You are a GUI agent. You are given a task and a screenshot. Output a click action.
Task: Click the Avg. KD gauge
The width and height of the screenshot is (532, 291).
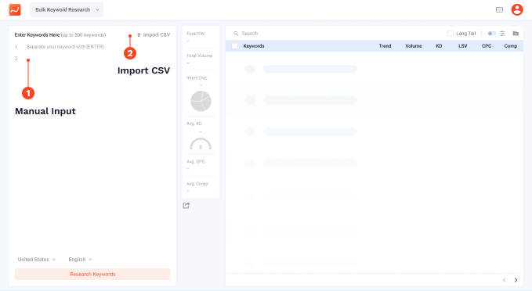pyautogui.click(x=201, y=144)
